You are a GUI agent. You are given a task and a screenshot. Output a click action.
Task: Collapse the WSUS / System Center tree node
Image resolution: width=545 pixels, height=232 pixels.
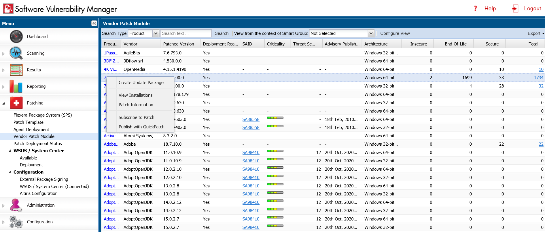tap(10, 151)
